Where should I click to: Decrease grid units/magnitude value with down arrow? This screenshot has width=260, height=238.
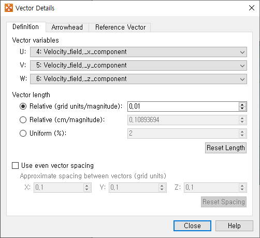coord(242,109)
